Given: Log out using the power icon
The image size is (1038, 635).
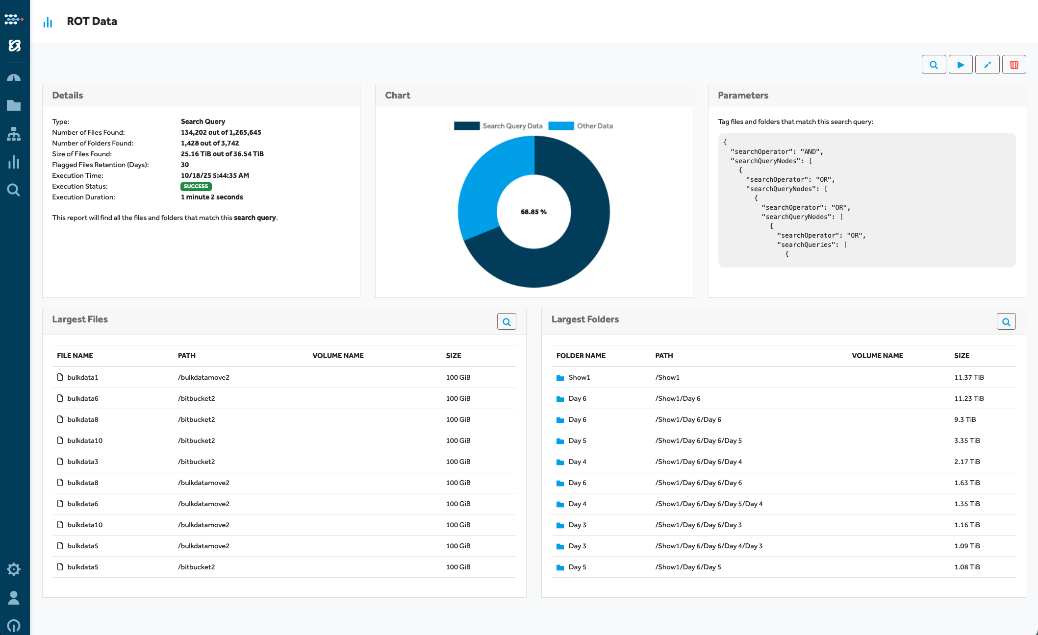Looking at the screenshot, I should 14,626.
